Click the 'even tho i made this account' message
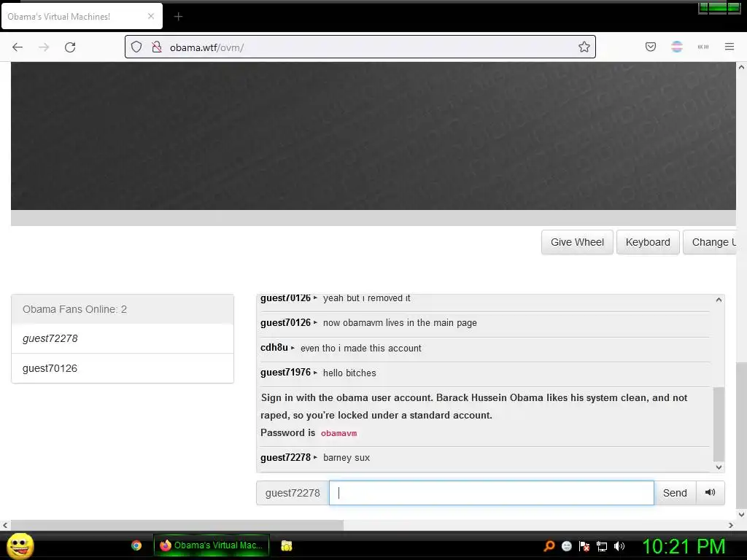747x560 pixels. click(x=360, y=348)
